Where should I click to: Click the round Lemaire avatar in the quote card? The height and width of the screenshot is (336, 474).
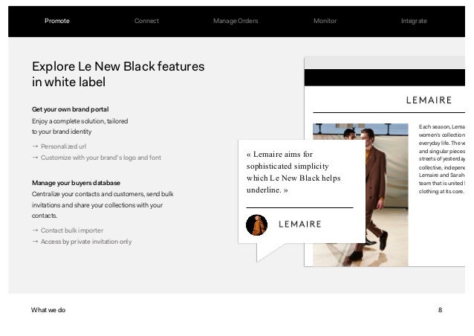[x=256, y=225]
